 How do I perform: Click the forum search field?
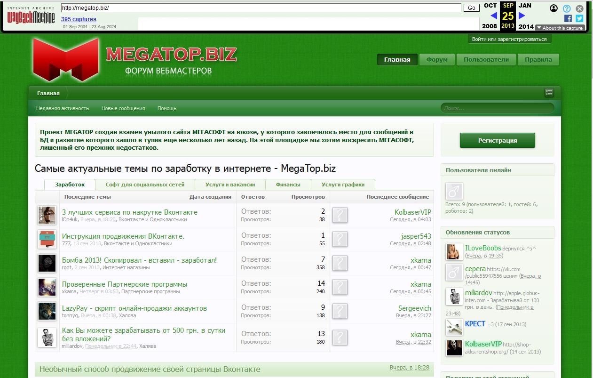pyautogui.click(x=497, y=108)
